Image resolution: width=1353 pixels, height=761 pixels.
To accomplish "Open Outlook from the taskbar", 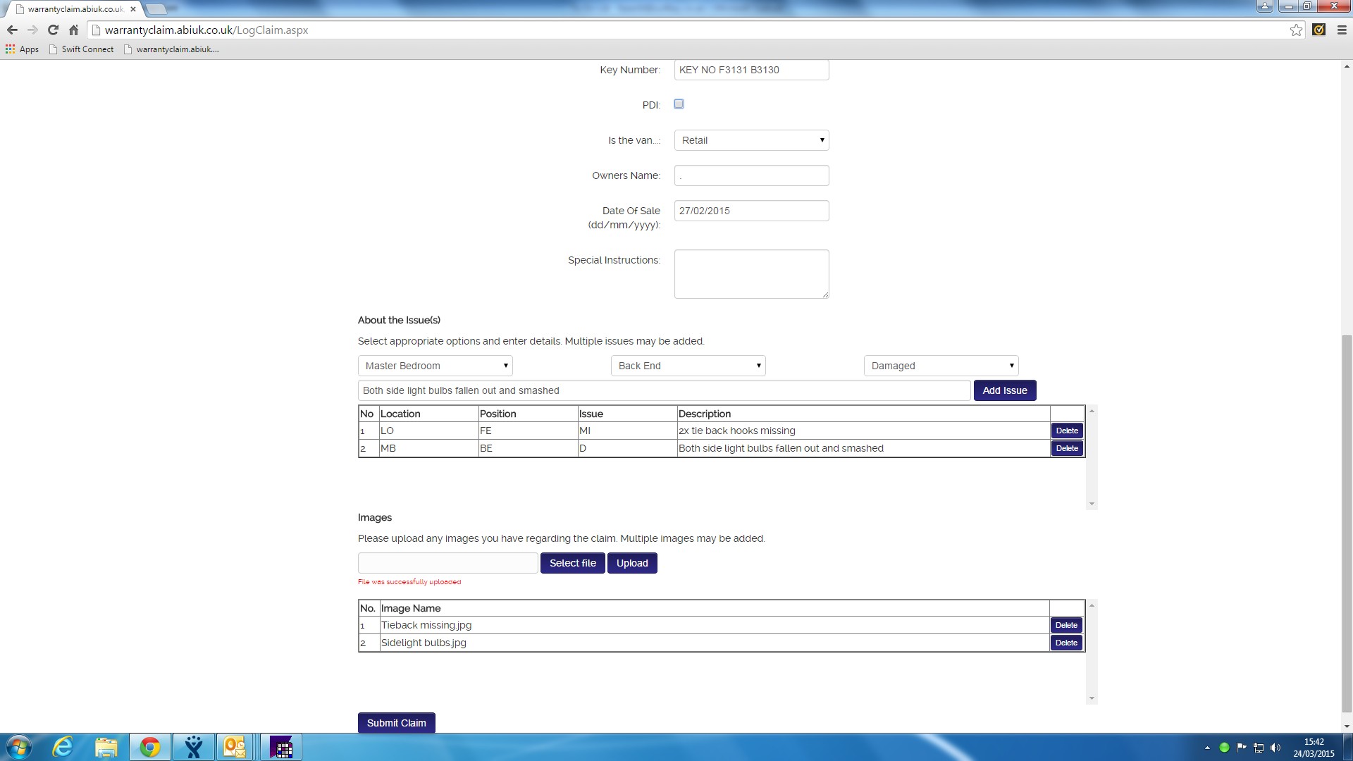I will pyautogui.click(x=235, y=747).
